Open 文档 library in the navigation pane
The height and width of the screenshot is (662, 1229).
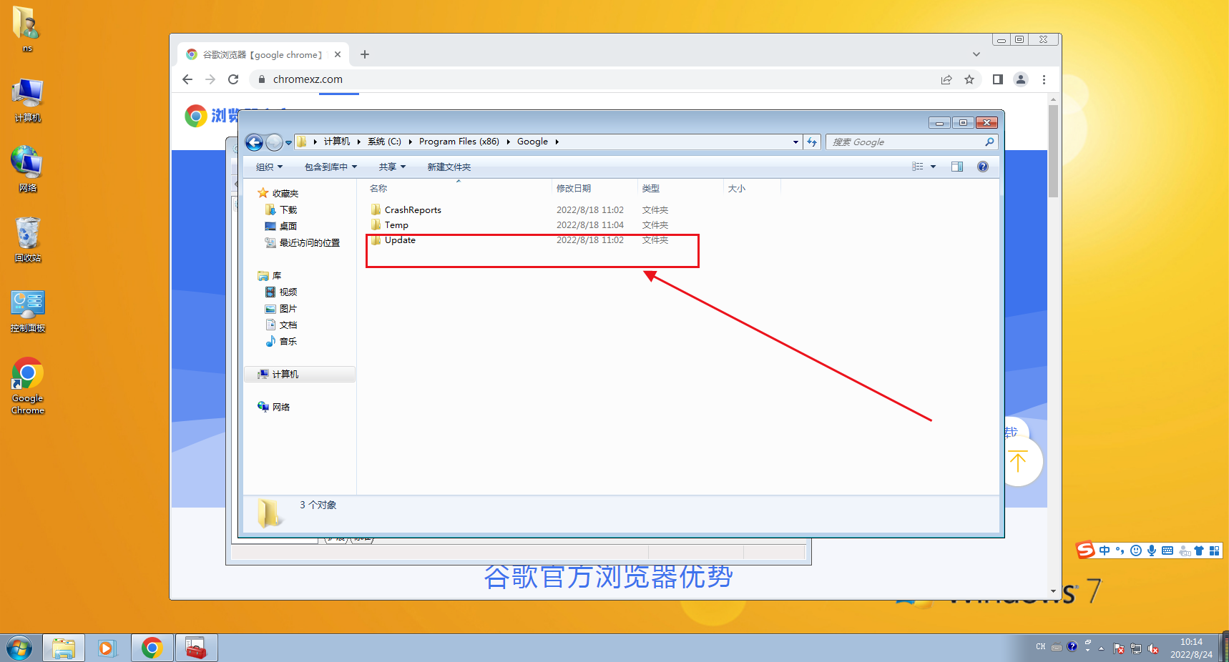(281, 325)
